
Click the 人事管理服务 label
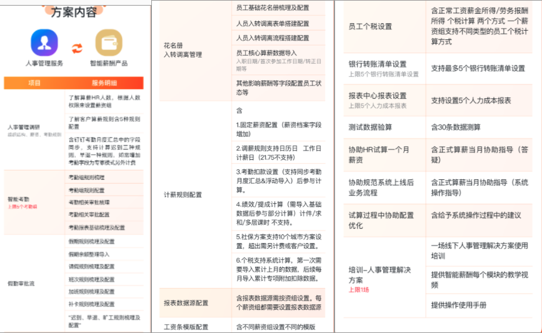[44, 63]
